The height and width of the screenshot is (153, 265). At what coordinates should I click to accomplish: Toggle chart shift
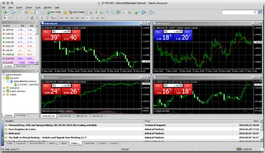[129, 12]
